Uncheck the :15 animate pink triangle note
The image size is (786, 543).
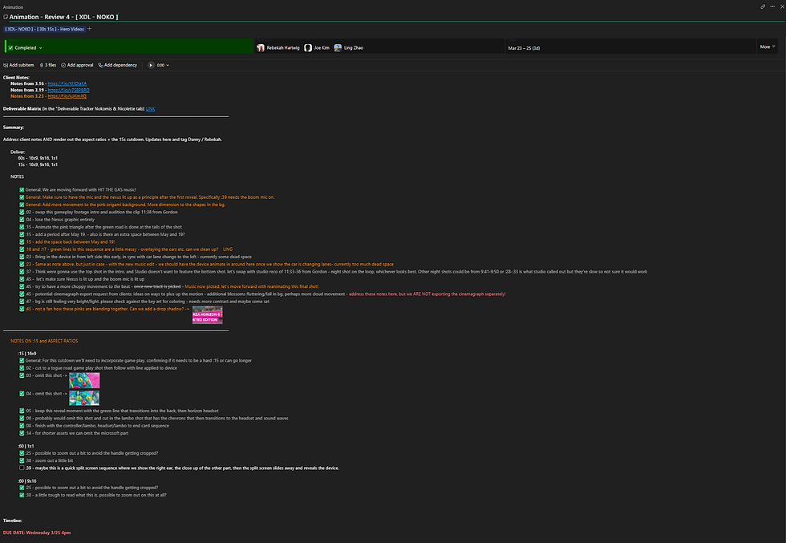(22, 227)
